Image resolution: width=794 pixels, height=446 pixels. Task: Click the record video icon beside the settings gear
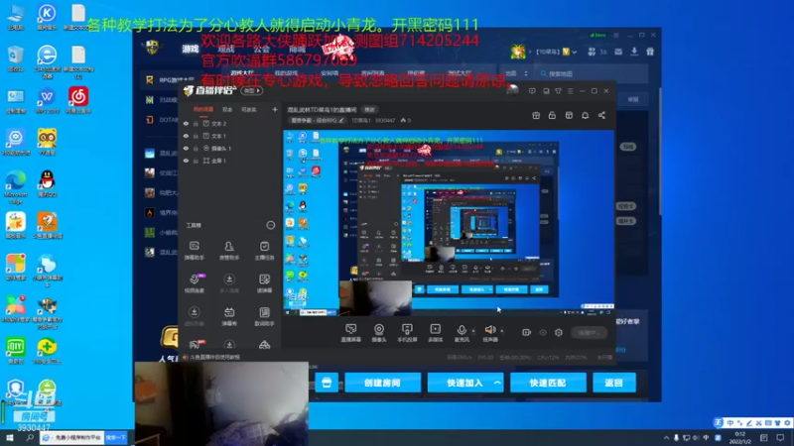526,332
